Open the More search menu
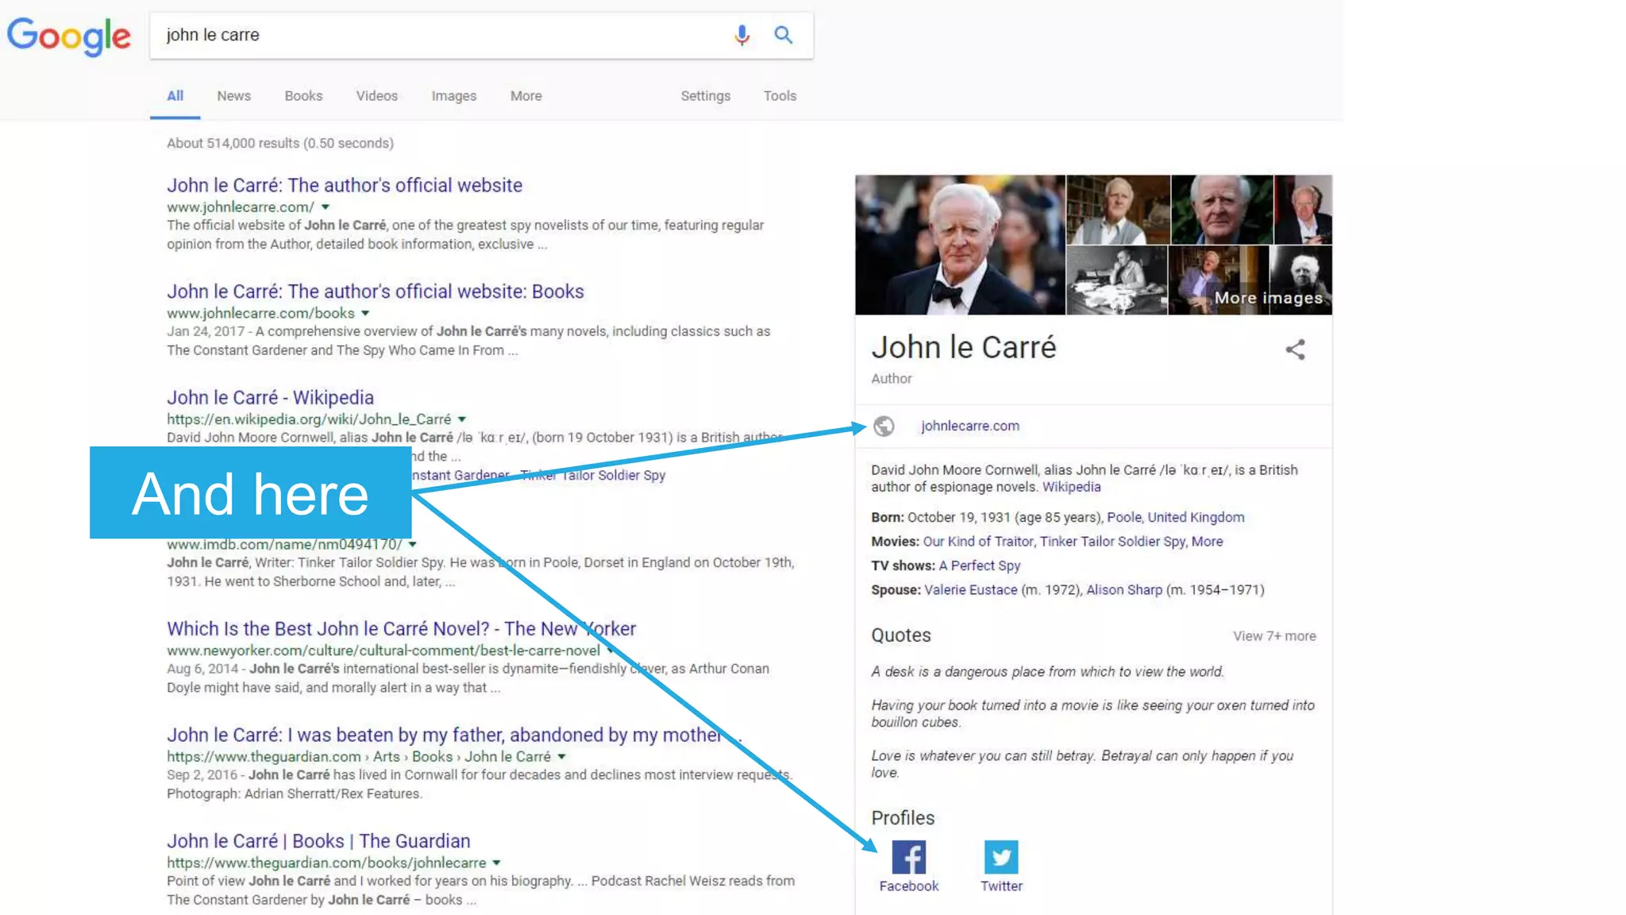Screen dimensions: 1626x915 click(x=526, y=96)
